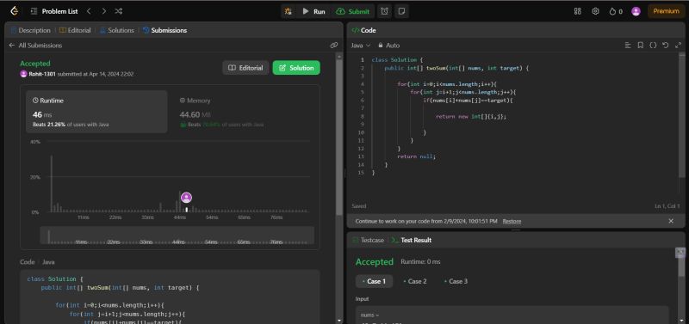Image resolution: width=689 pixels, height=324 pixels.
Task: Select the Runtime stats card
Action: 96,112
